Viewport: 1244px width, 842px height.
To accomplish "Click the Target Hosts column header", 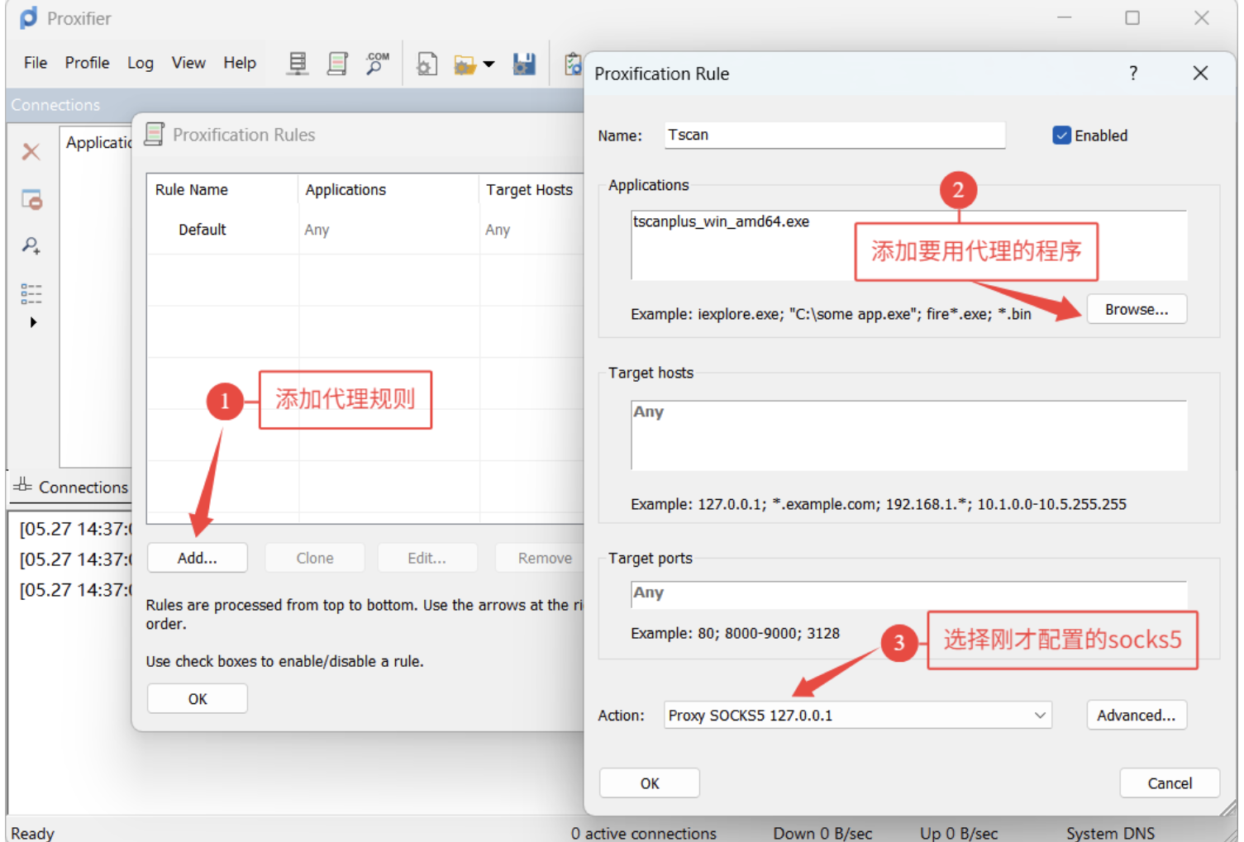I will [531, 189].
